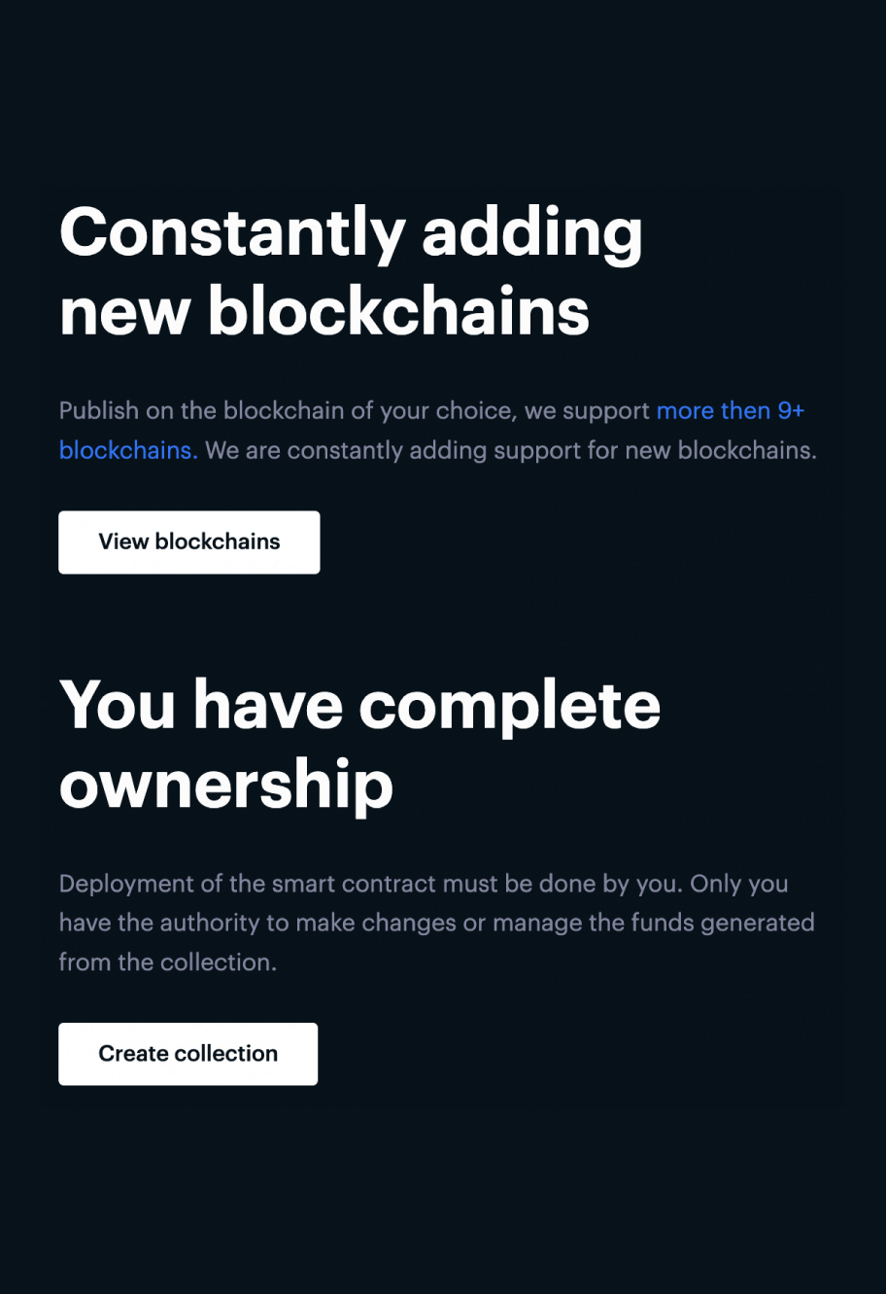The width and height of the screenshot is (886, 1294).
Task: Select the "new blockchains" heading line
Action: (x=324, y=311)
